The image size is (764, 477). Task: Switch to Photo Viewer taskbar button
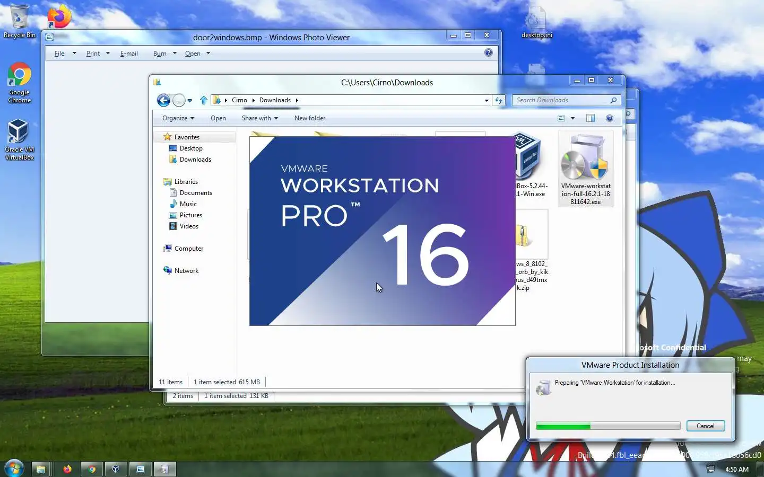click(x=140, y=469)
